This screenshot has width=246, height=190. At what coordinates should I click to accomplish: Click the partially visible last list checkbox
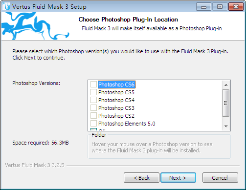click(x=93, y=129)
